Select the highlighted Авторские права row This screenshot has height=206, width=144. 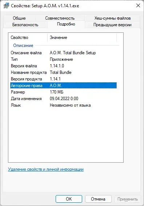click(x=63, y=86)
